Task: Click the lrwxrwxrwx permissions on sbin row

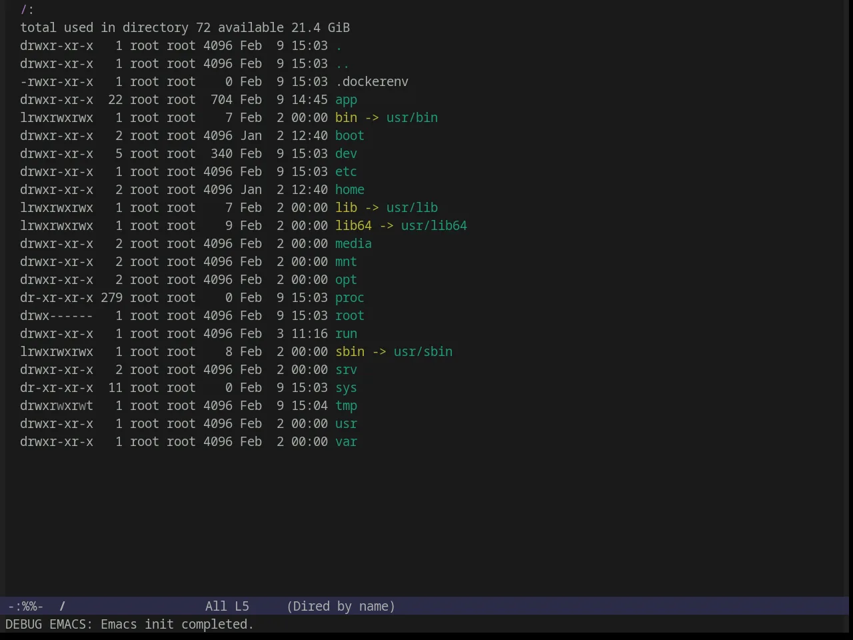Action: coord(57,351)
